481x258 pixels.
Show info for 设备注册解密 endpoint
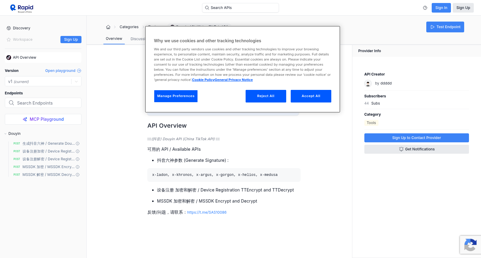pos(78,159)
